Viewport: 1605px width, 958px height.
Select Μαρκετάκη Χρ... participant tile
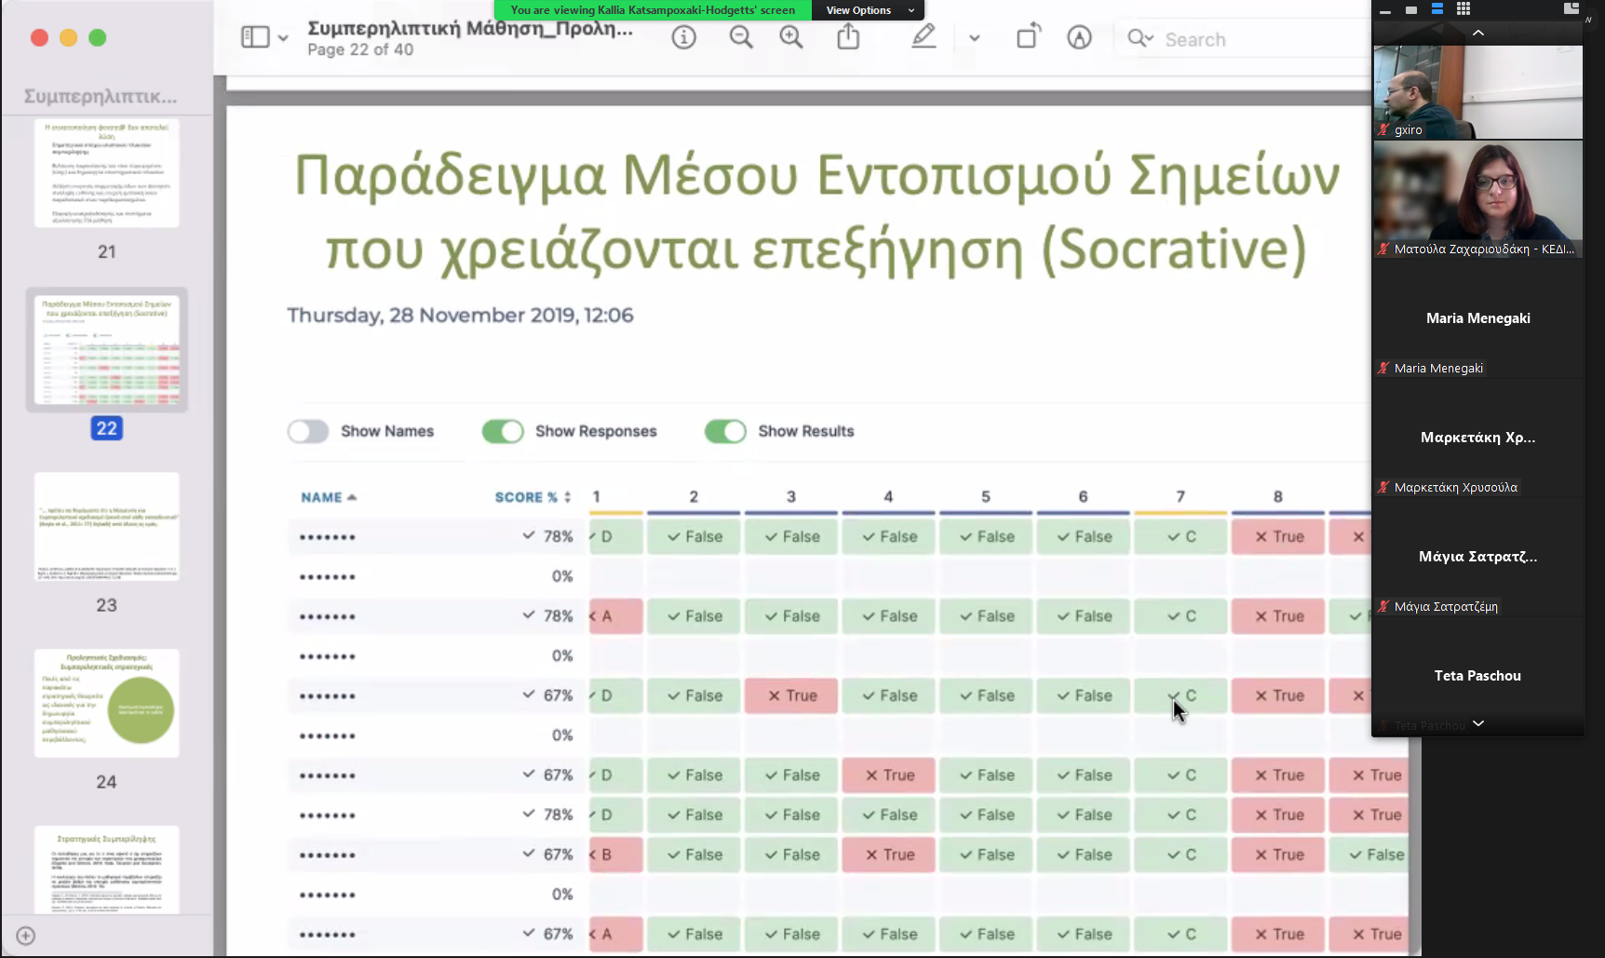pyautogui.click(x=1478, y=438)
